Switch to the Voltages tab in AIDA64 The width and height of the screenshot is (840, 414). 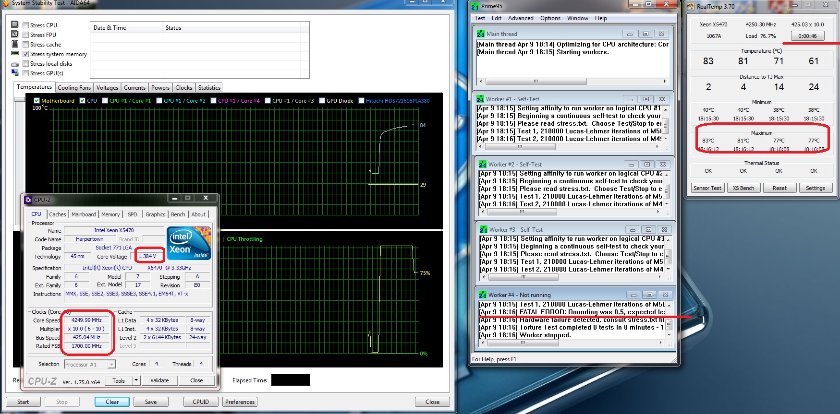pyautogui.click(x=107, y=88)
